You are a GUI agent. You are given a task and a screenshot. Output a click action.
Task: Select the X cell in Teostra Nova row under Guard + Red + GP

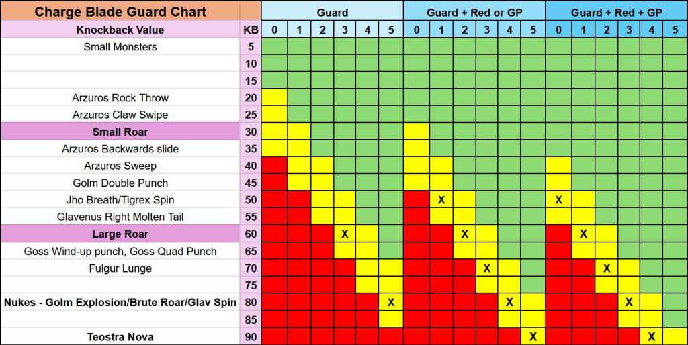(x=651, y=337)
